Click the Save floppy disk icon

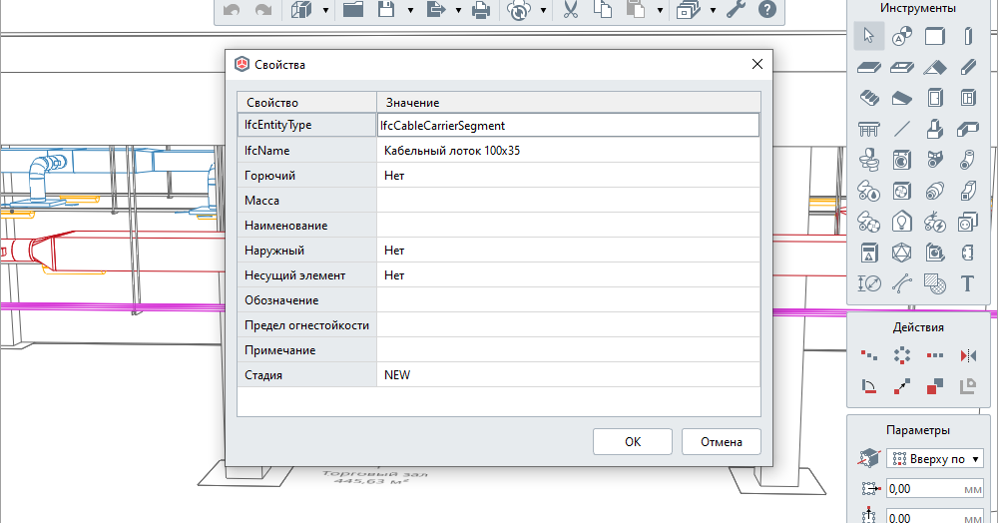coord(386,9)
